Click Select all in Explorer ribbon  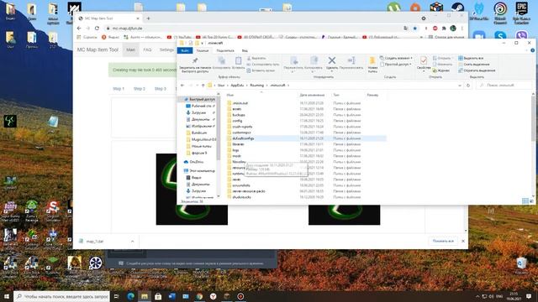tap(471, 58)
